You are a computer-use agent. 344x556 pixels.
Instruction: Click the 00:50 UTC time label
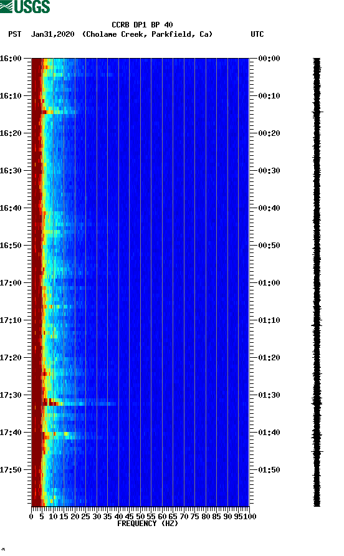(269, 246)
